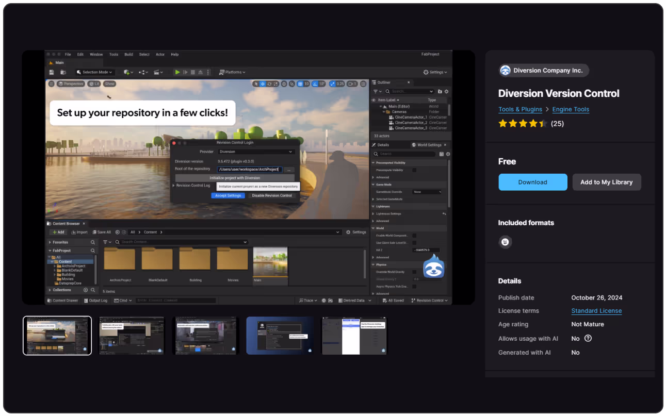Open the Add actor quick menu icon
Image resolution: width=666 pixels, height=416 pixels.
click(128, 72)
